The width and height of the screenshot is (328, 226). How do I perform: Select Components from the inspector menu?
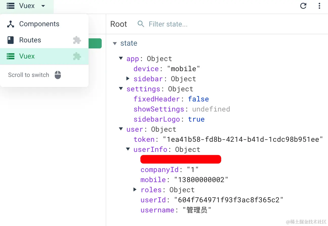tap(44, 24)
